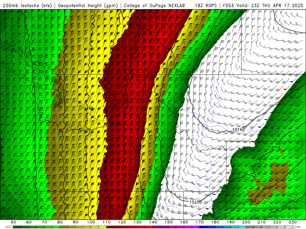Click the 220 value on the color scale

tap(277, 222)
